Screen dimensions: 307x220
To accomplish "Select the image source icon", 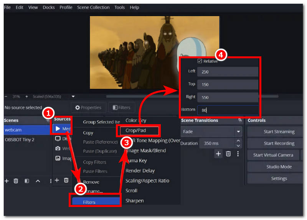I will [58, 158].
